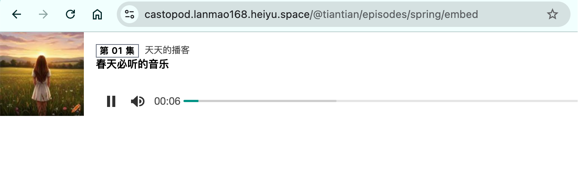Bookmark this page with the star icon
Screen dimensions: 578x181
point(552,15)
